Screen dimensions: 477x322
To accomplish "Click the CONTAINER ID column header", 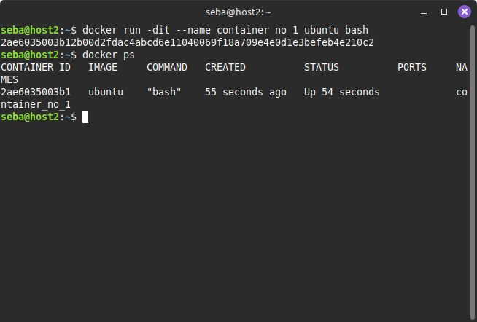I will 36,67.
